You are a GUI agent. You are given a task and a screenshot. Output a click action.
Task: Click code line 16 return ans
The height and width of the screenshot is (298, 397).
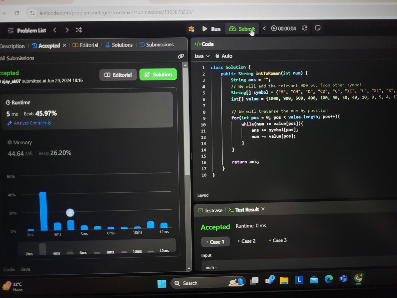(x=245, y=162)
